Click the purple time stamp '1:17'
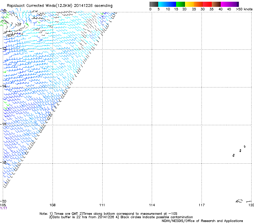Viewport: 254px width, 223px height. tap(3, 208)
